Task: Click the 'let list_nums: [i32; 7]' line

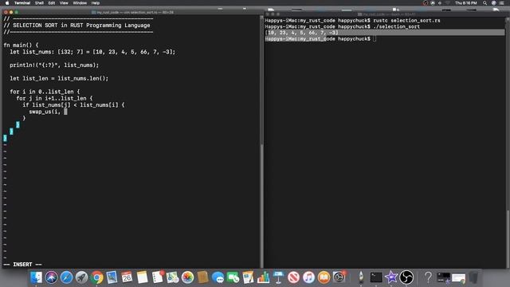Action: pyautogui.click(x=92, y=52)
